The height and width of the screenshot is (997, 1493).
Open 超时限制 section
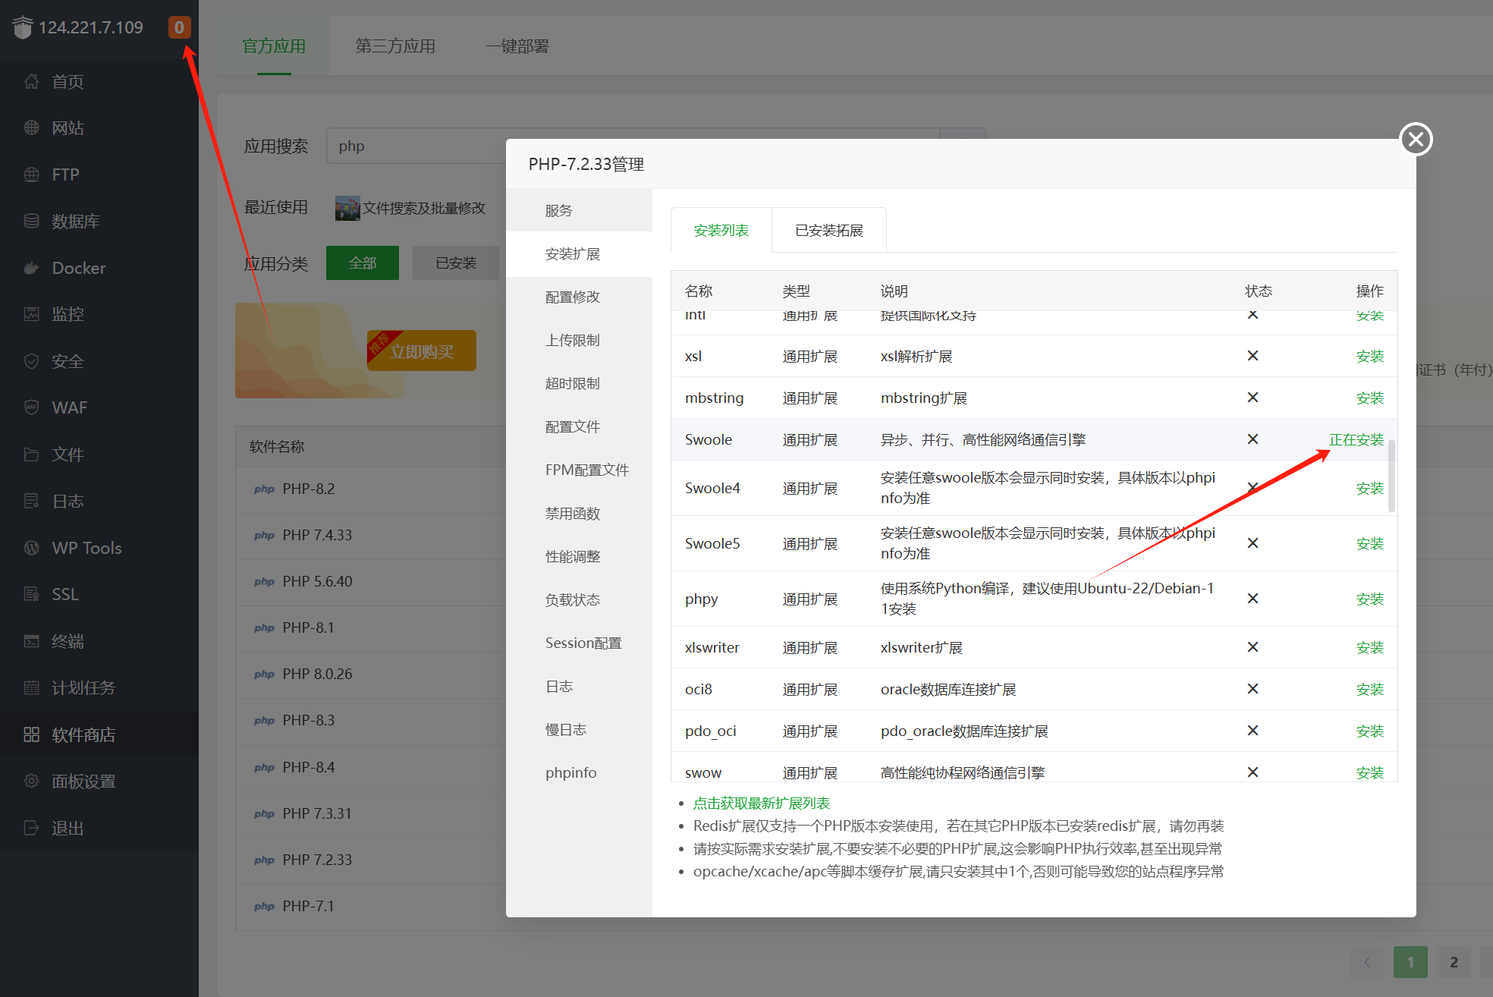(579, 383)
